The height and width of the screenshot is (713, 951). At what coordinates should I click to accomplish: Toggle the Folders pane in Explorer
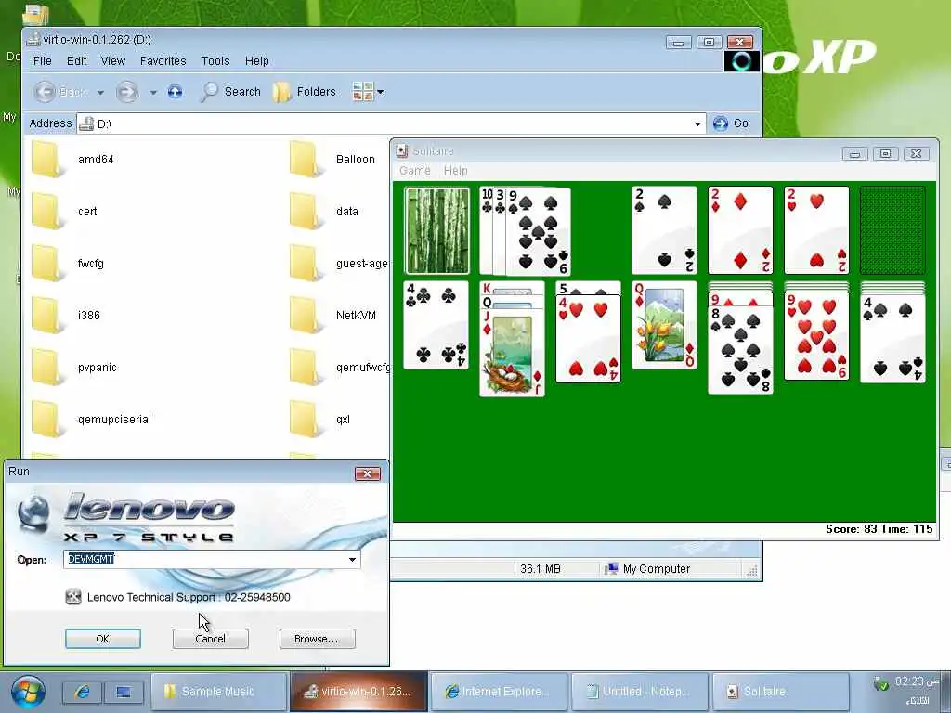click(305, 92)
